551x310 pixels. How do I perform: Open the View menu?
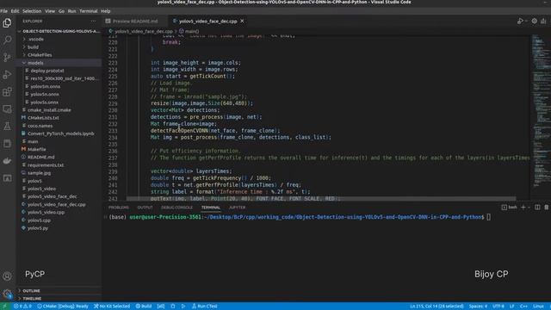tap(50, 11)
